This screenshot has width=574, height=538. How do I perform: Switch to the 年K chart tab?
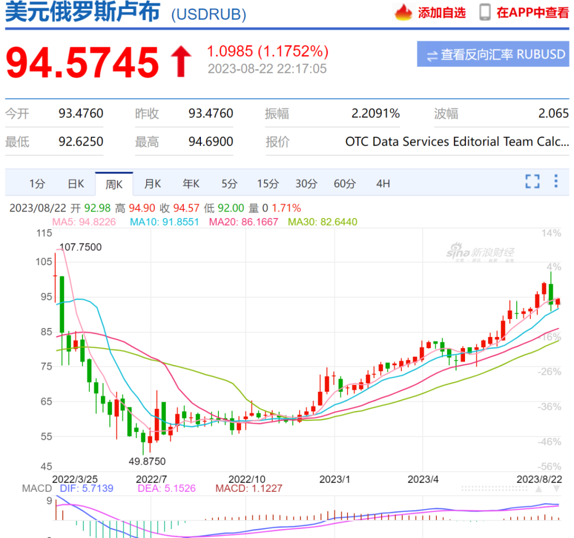[x=191, y=183]
